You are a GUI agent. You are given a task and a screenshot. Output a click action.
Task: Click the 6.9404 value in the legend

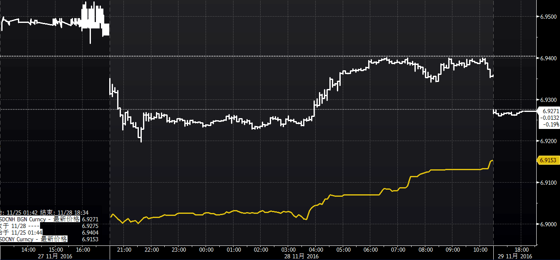(90, 232)
